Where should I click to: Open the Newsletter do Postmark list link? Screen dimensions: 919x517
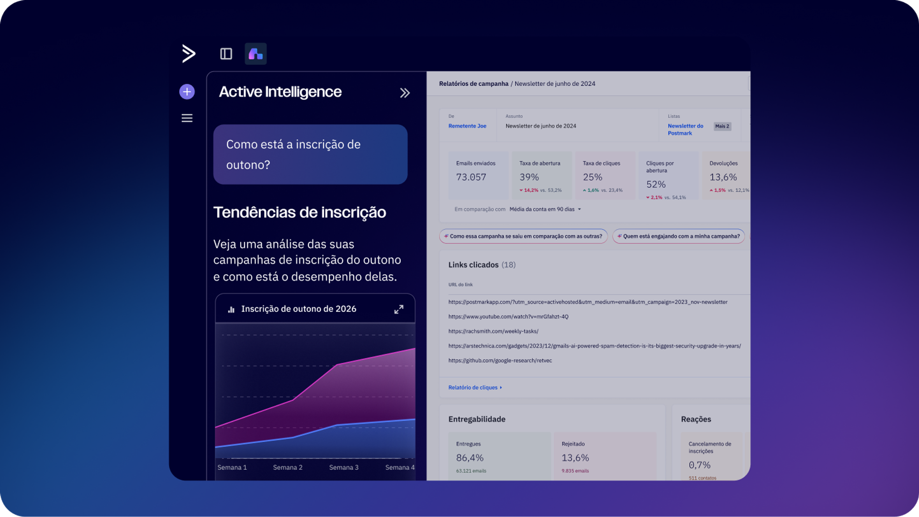pyautogui.click(x=685, y=130)
